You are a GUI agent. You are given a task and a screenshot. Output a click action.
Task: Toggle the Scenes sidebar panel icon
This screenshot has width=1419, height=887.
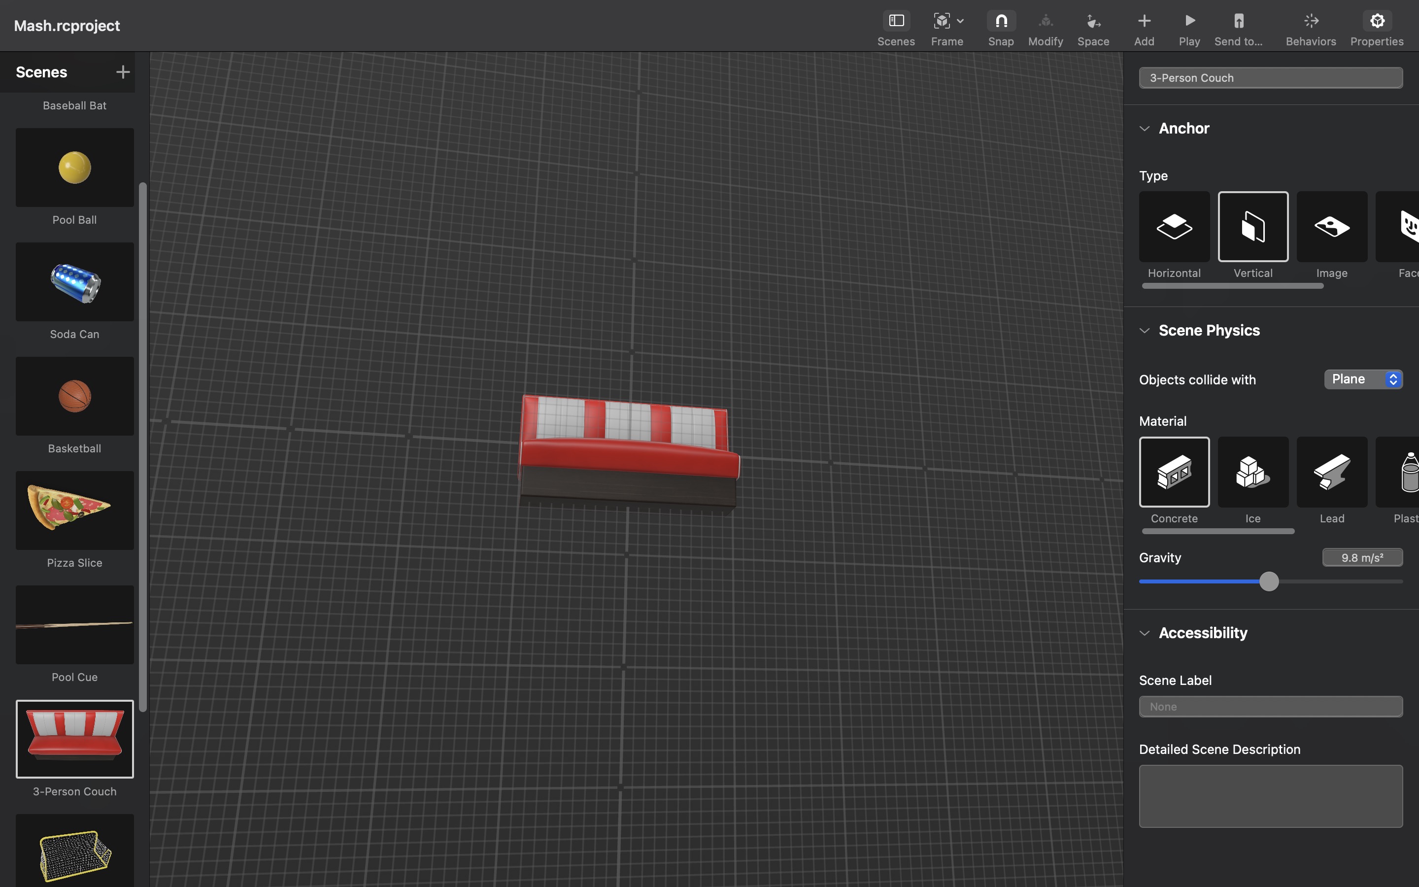point(896,21)
